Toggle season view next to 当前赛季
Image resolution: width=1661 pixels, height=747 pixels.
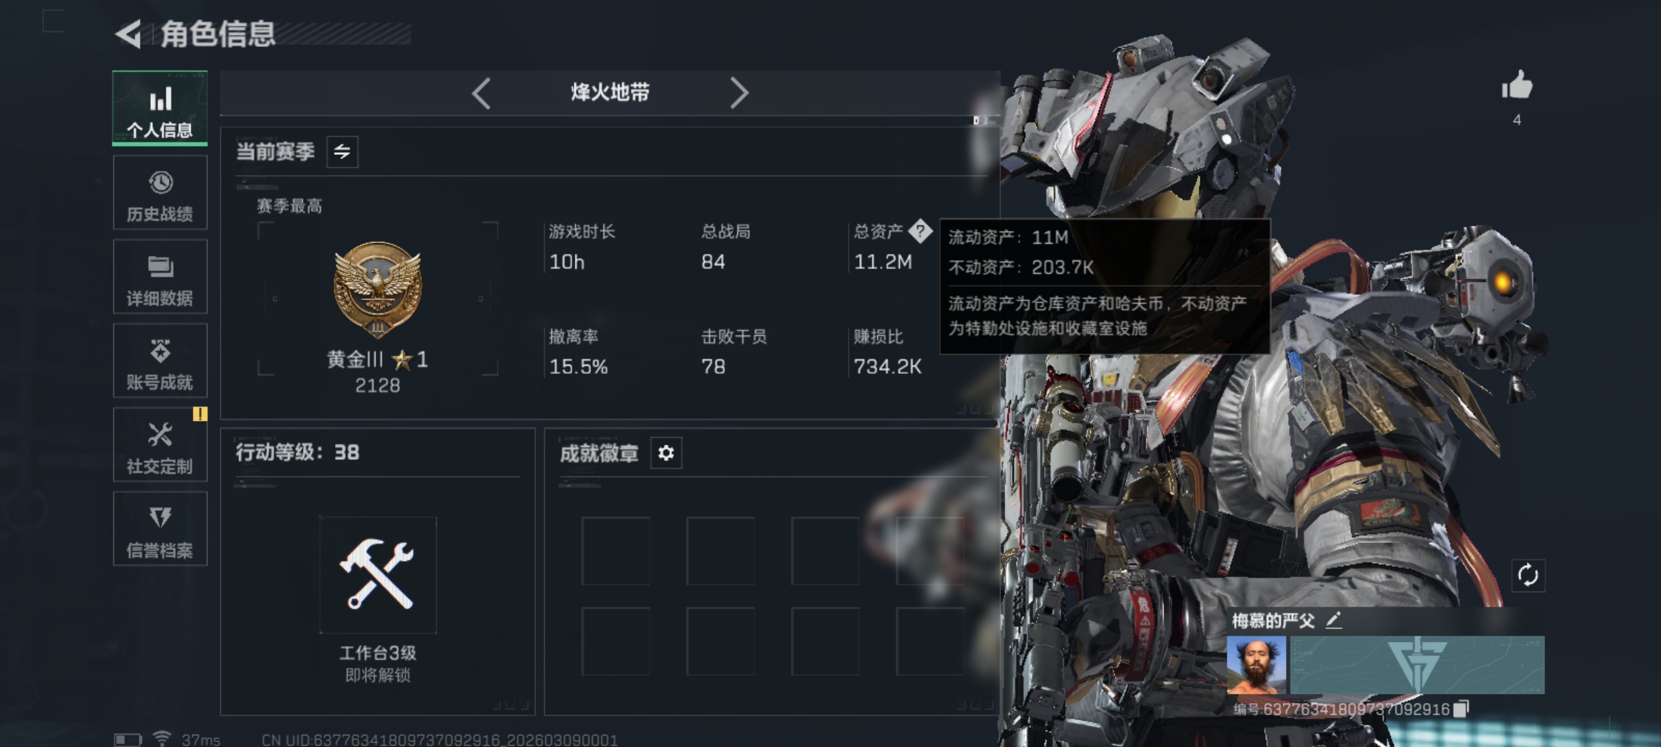tap(342, 151)
